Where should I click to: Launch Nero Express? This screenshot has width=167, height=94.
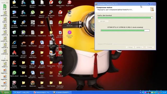click(x=33, y=44)
